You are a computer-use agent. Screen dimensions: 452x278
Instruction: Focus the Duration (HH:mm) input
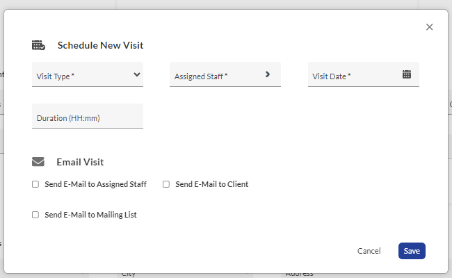87,117
